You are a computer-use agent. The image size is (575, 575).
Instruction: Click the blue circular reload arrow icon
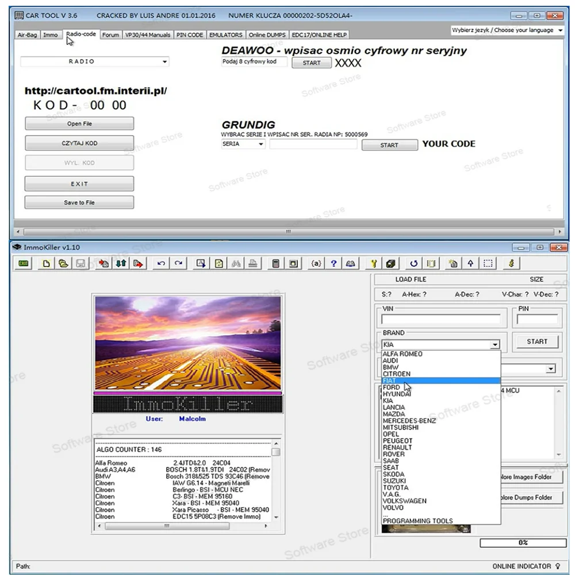click(414, 263)
